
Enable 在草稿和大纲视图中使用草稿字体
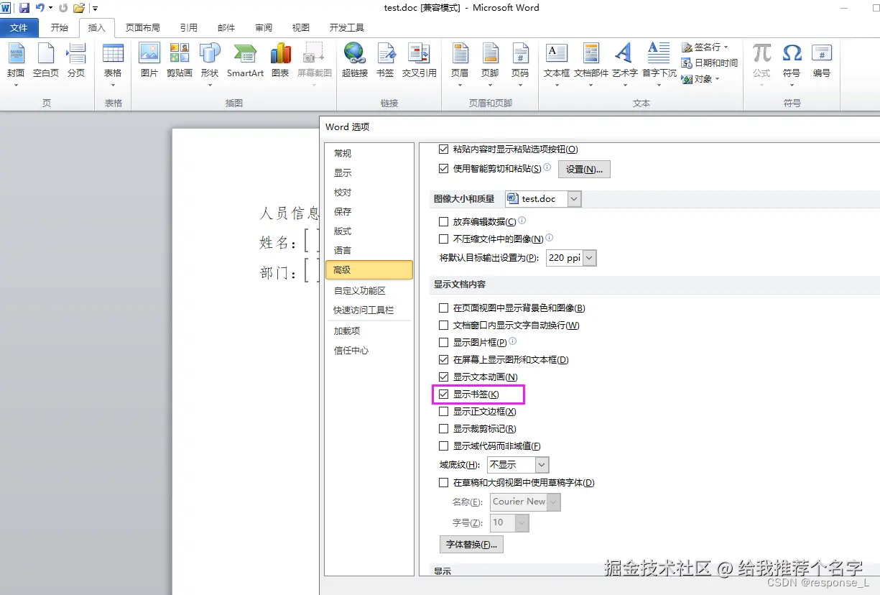click(443, 483)
